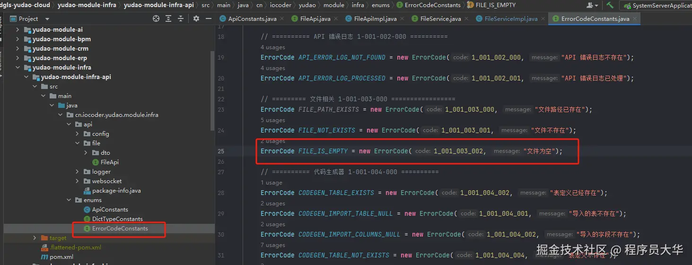Image resolution: width=692 pixels, height=265 pixels.
Task: Expand the websocket package
Action: tap(77, 181)
